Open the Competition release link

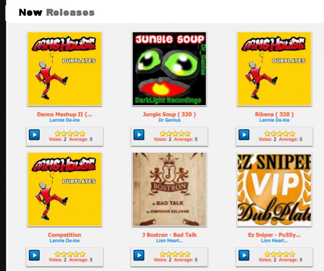tap(64, 235)
